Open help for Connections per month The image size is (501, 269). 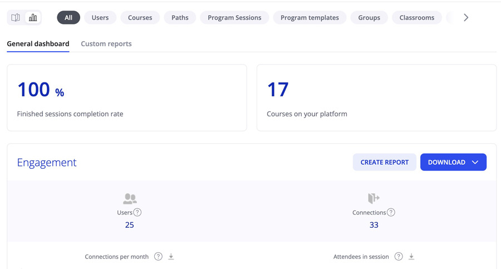click(x=158, y=257)
